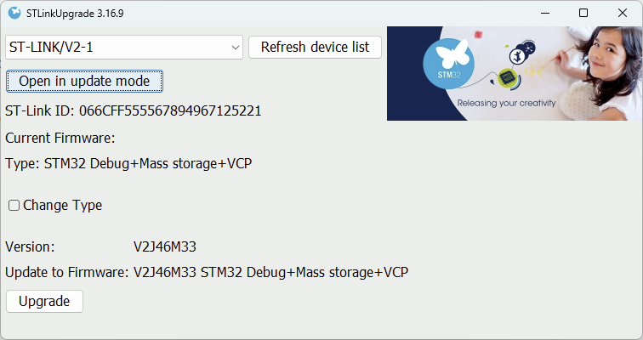This screenshot has height=340, width=643.
Task: Close the STLinkUpgrade window
Action: pyautogui.click(x=623, y=13)
